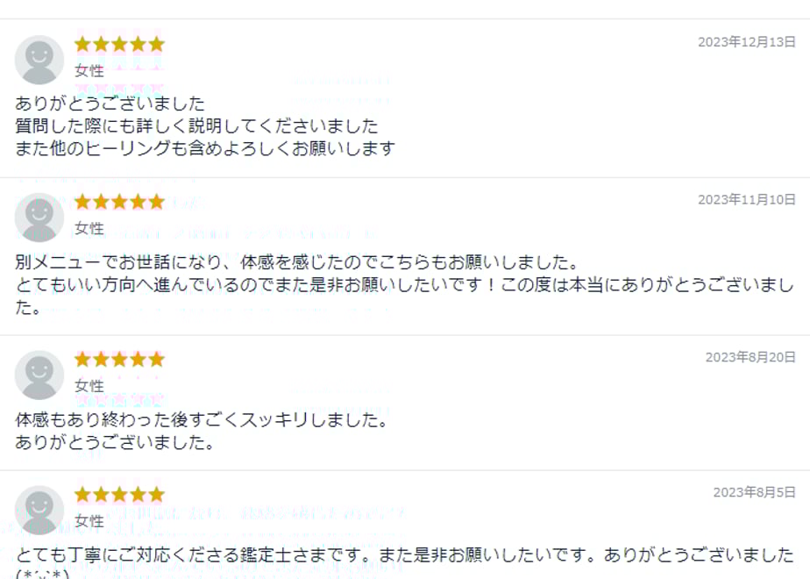Click 女性 label under August 20 review stars
Image resolution: width=810 pixels, height=579 pixels.
89,386
